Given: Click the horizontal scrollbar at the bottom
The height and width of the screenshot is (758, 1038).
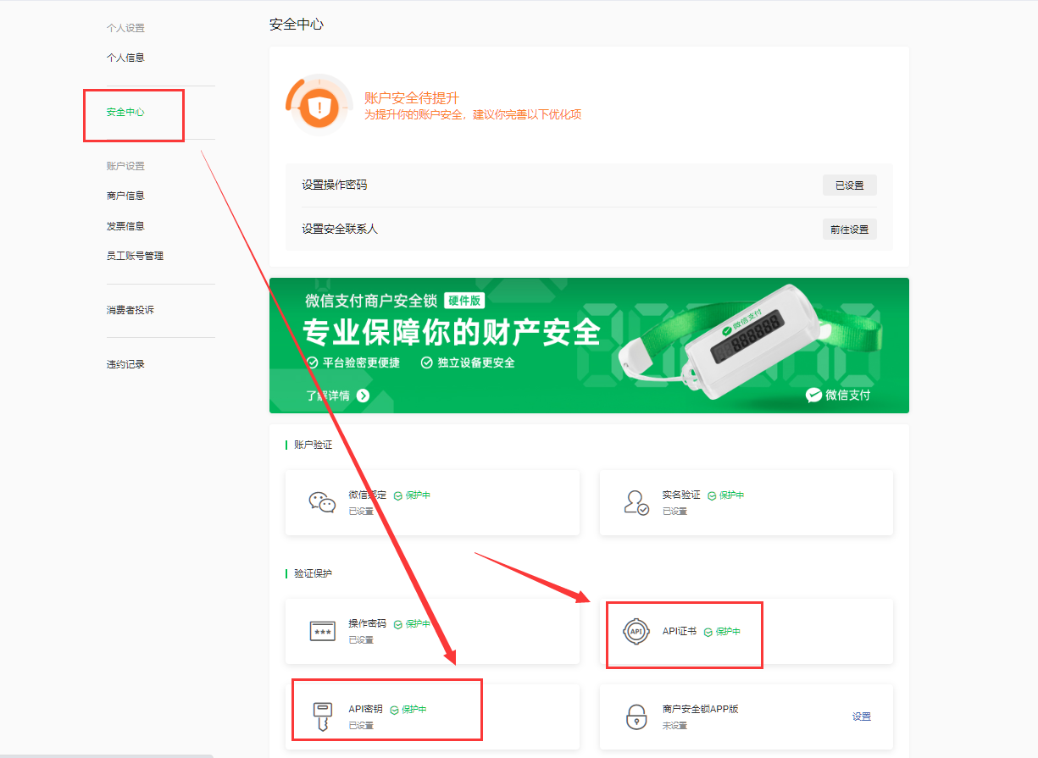Looking at the screenshot, I should 107,755.
